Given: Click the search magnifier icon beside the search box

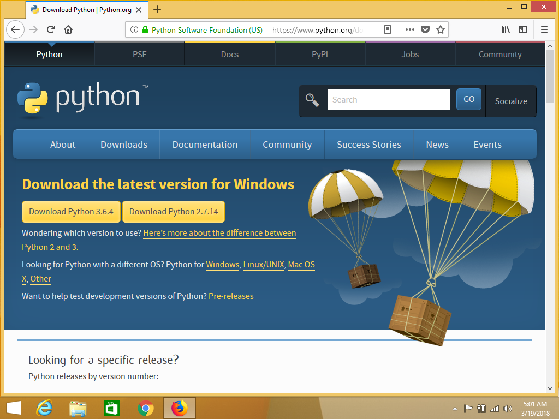Looking at the screenshot, I should coord(312,100).
